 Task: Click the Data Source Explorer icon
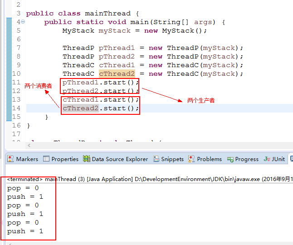pos(87,159)
